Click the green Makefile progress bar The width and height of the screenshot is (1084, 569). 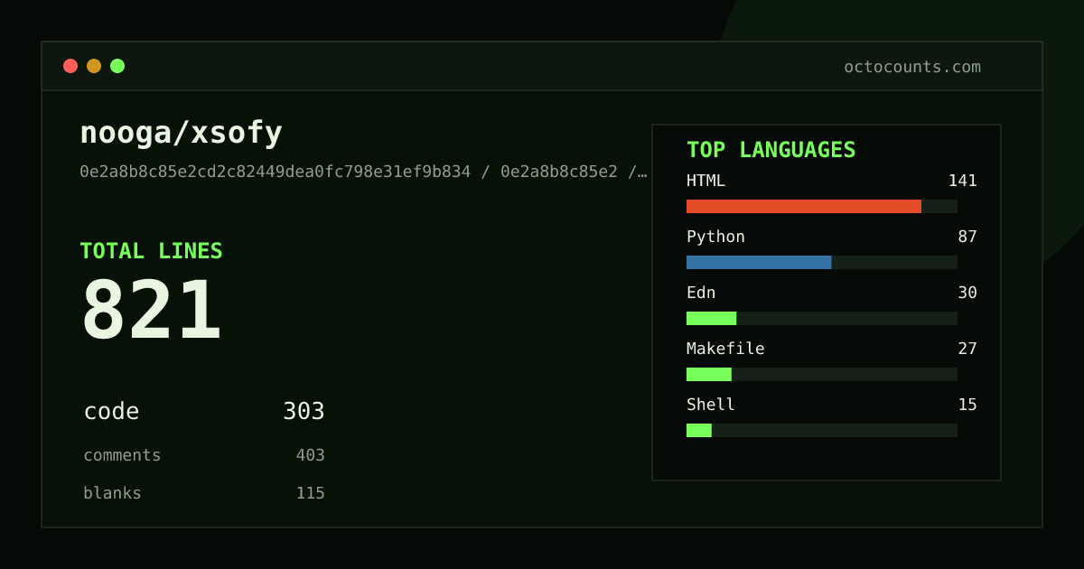click(x=709, y=374)
